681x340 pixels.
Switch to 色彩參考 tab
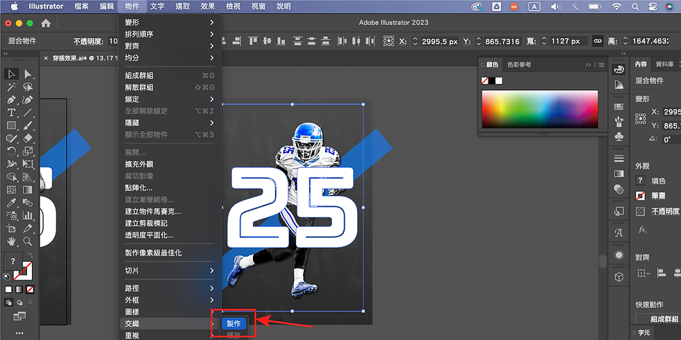click(519, 65)
